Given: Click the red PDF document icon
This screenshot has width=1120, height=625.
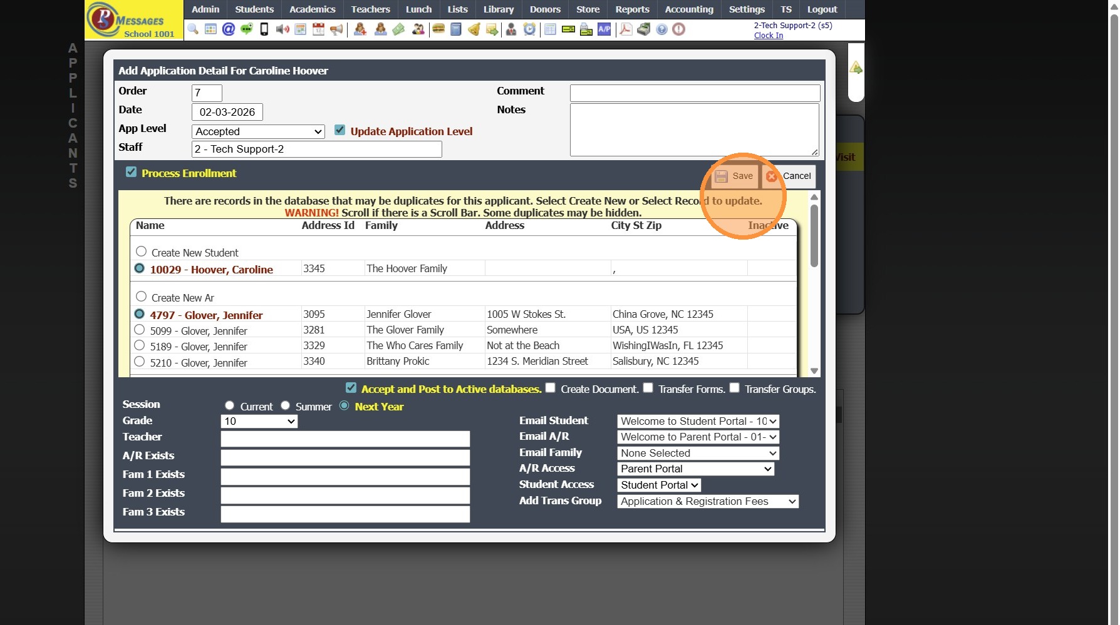Looking at the screenshot, I should [626, 29].
